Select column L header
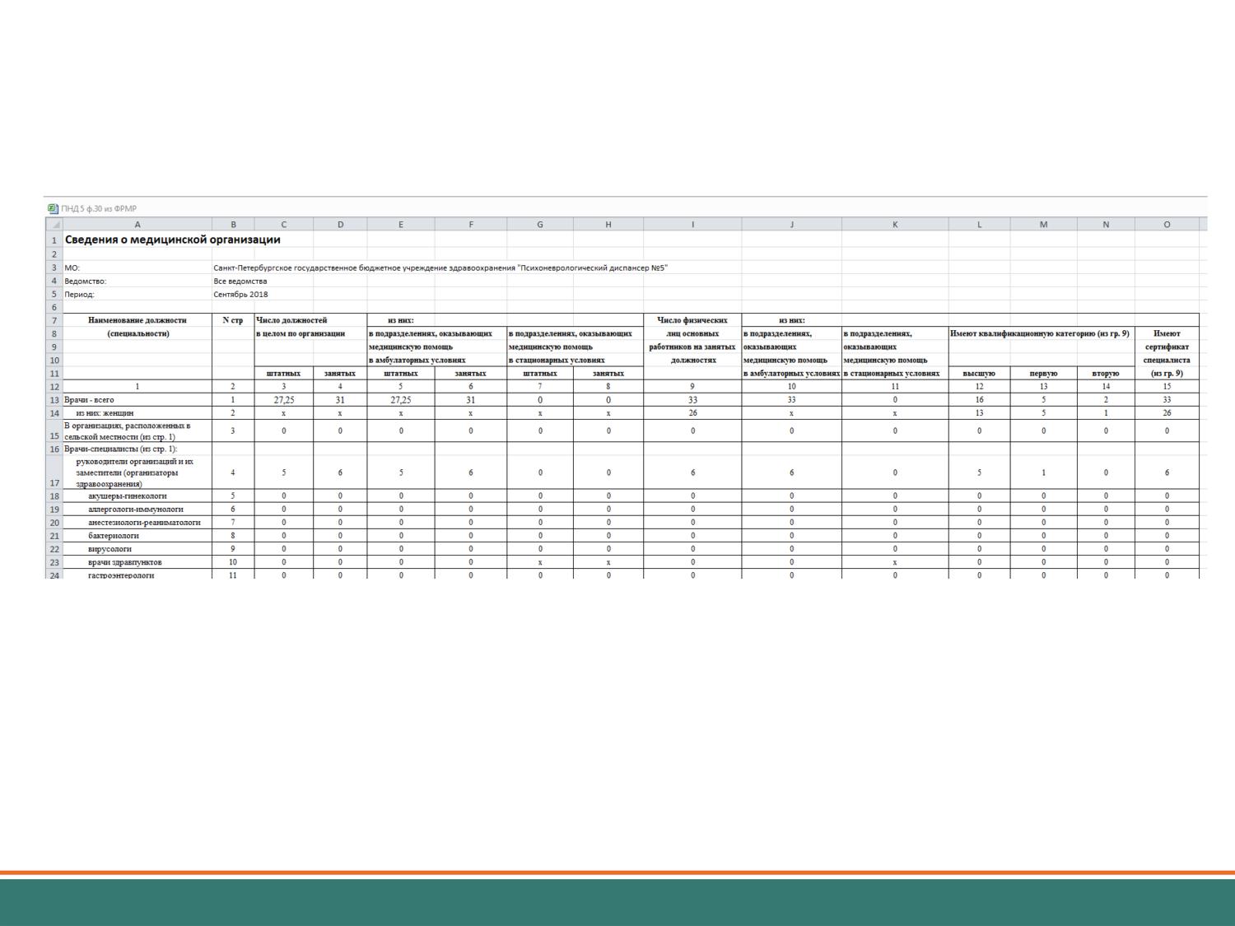The image size is (1235, 926). click(980, 224)
